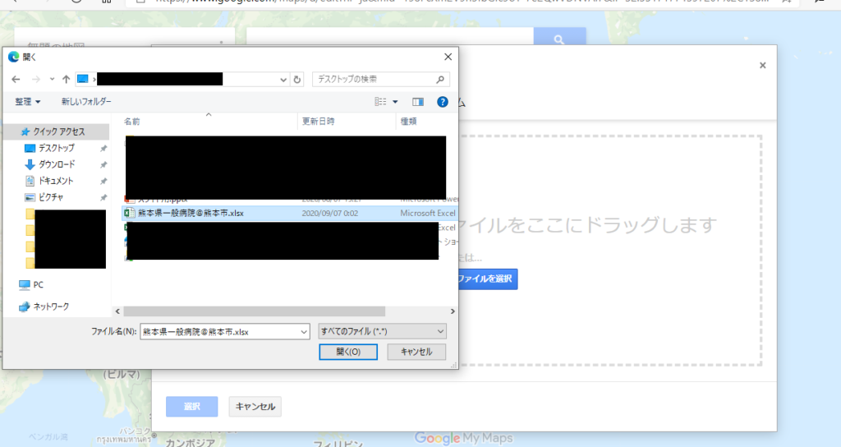Click the ダウンロード pin icon
841x447 pixels.
[x=103, y=164]
